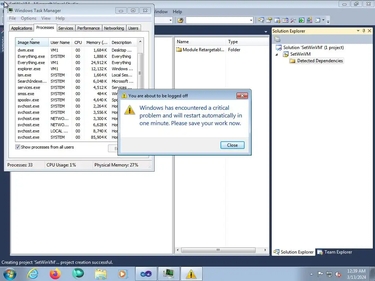Switch to Applications tab in Task Manager
The image size is (375, 281).
click(x=22, y=28)
